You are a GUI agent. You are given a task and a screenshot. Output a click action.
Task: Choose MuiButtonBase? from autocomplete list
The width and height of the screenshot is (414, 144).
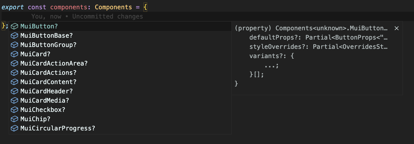(46, 36)
